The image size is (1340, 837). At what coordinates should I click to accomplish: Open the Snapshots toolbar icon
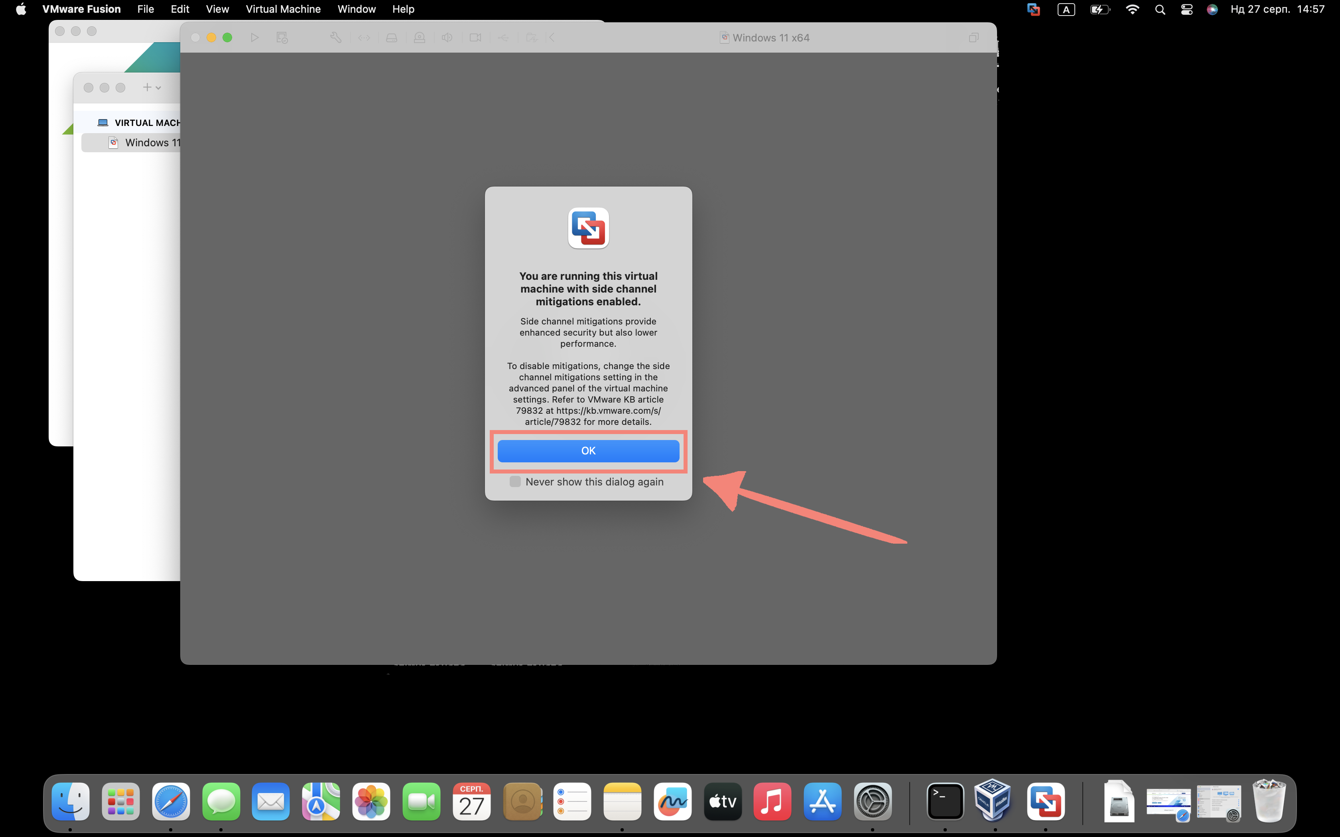(282, 37)
